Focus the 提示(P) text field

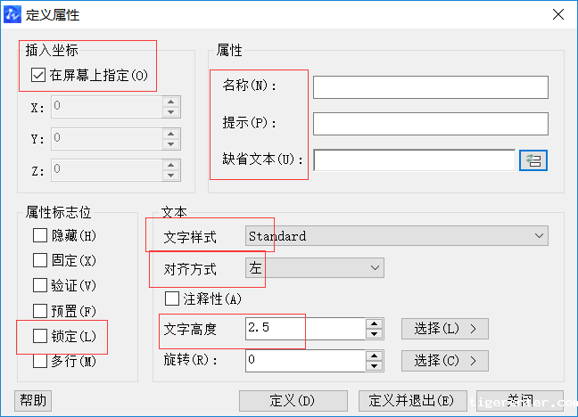429,123
